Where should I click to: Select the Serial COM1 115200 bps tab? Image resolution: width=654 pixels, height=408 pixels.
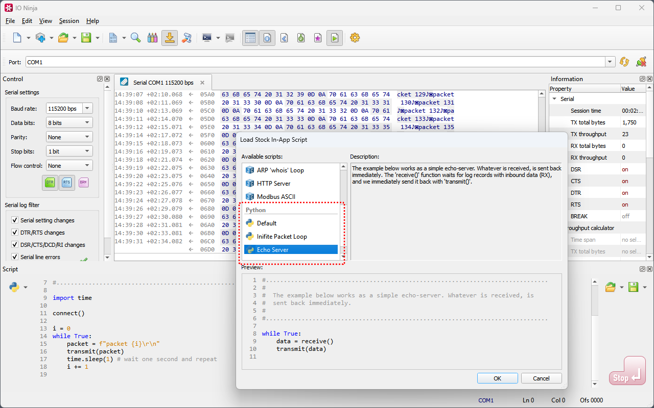pos(162,83)
